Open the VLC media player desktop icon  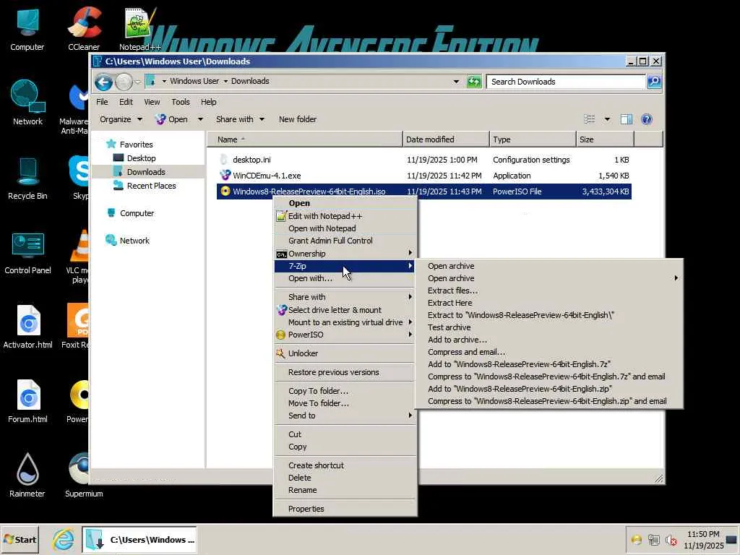(79, 257)
